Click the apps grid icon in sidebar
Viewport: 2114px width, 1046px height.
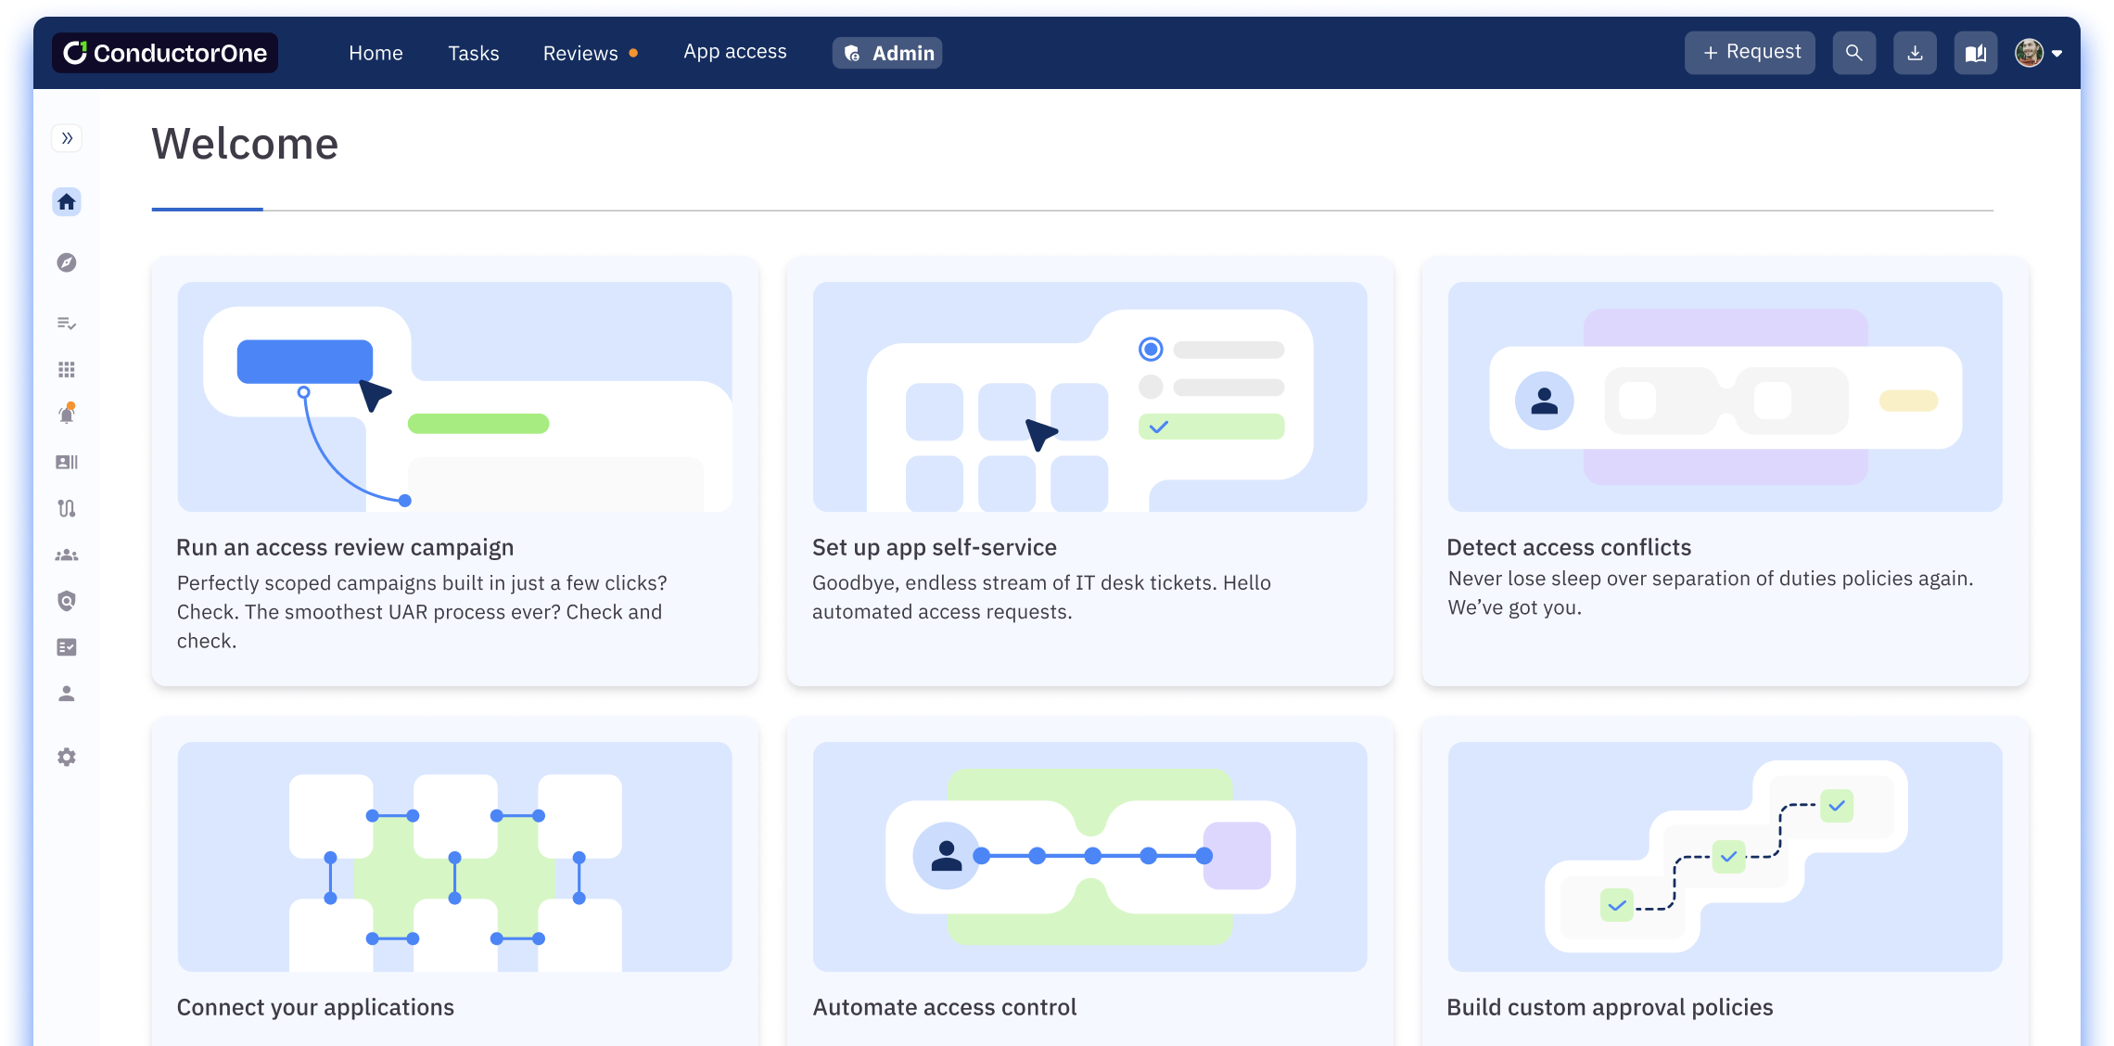click(x=66, y=369)
